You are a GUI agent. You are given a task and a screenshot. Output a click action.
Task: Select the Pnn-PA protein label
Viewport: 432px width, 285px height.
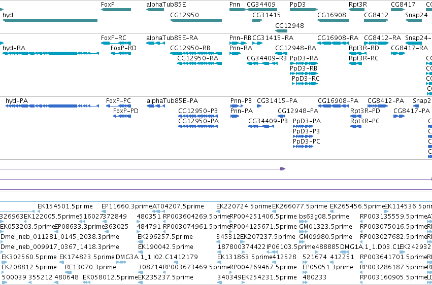click(x=242, y=111)
